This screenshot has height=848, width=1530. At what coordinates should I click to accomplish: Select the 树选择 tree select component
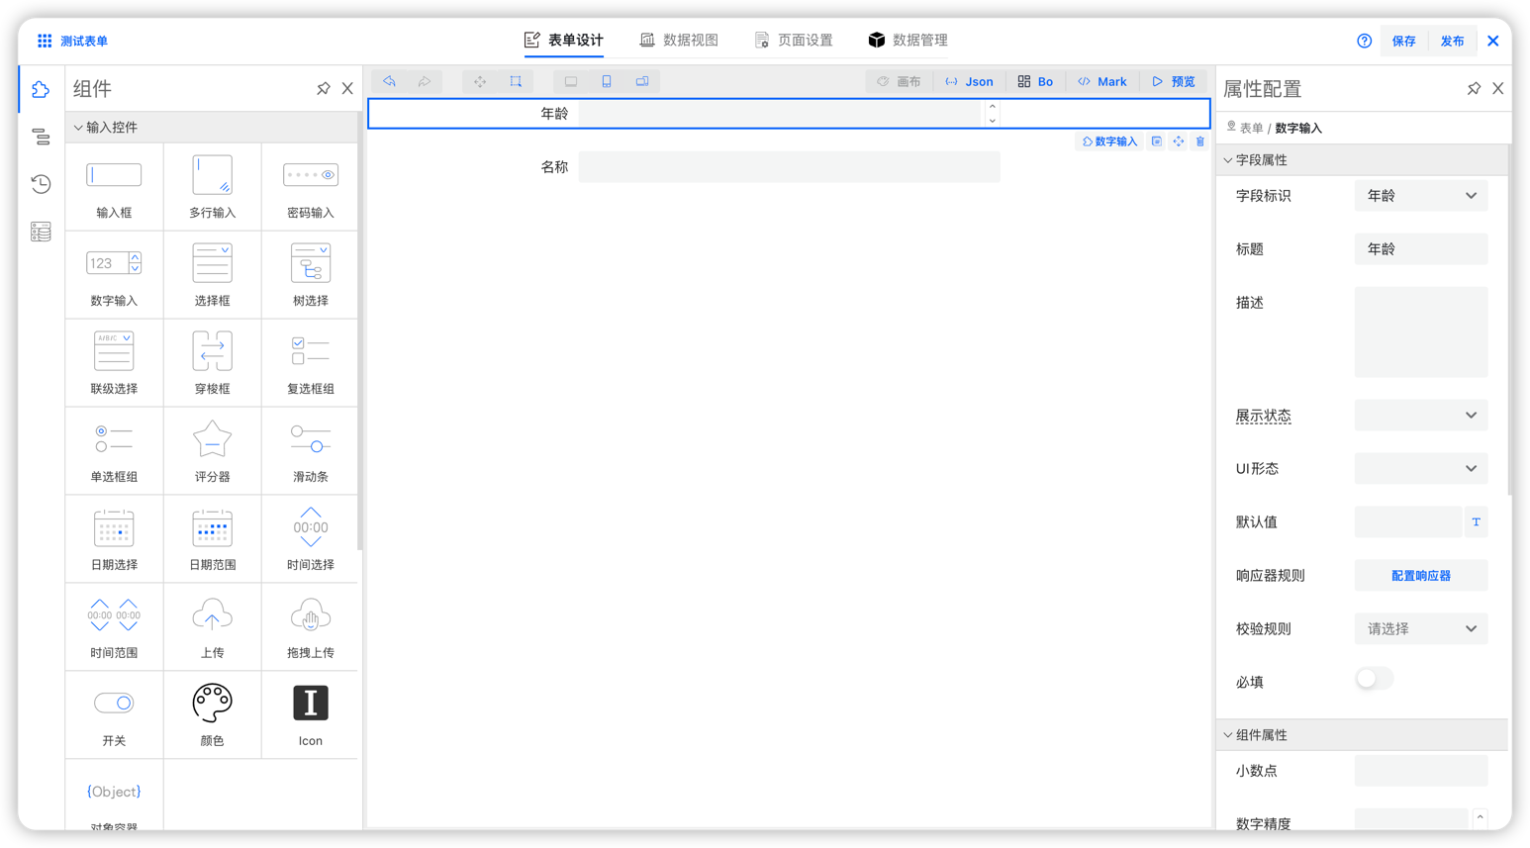[x=310, y=275]
